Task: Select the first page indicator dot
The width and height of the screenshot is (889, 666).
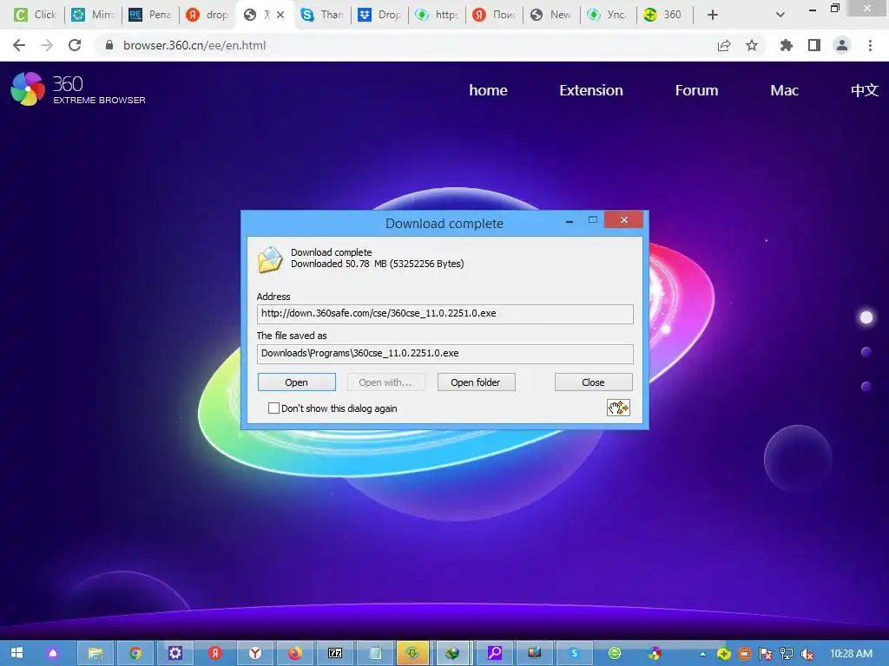Action: point(866,317)
